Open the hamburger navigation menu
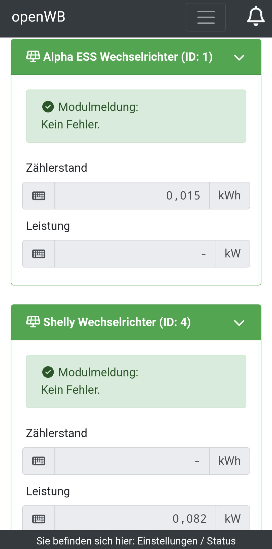Screen dimensions: 272x549 pos(206,17)
